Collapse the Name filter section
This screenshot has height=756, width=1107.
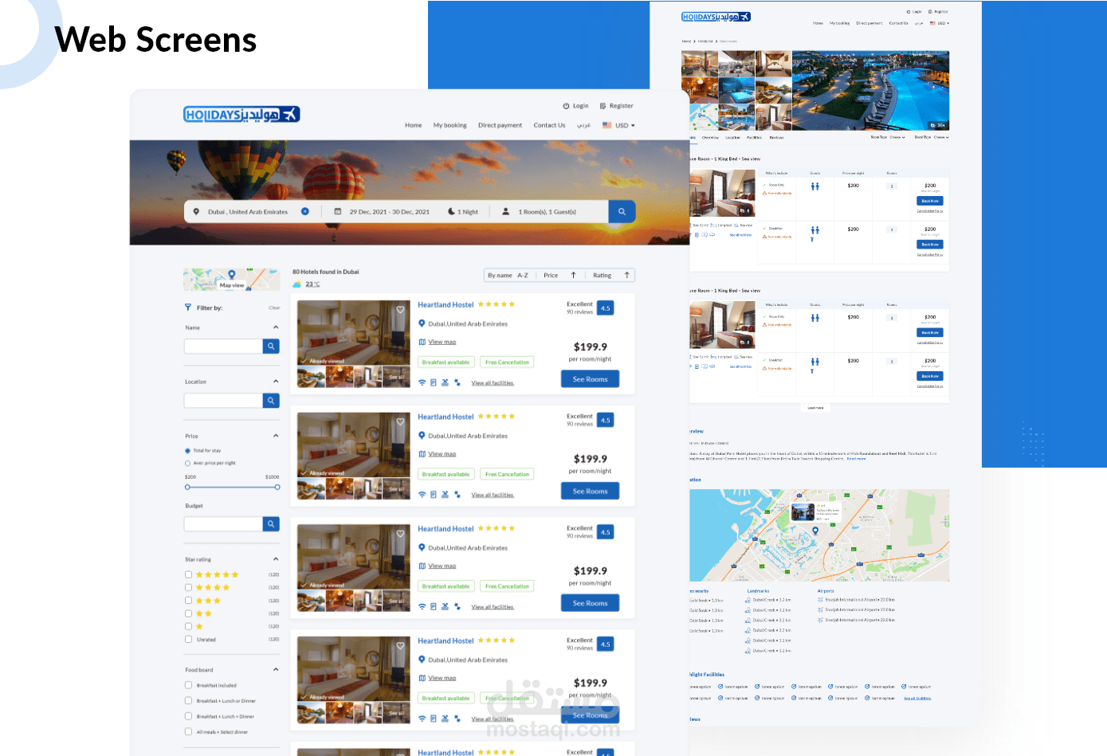276,327
